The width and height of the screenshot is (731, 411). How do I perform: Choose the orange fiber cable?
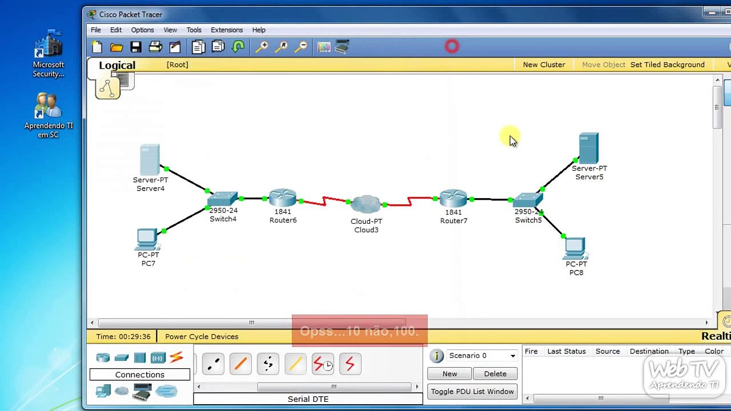point(240,364)
